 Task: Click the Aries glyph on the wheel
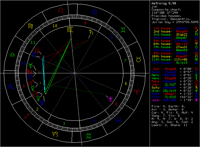point(136,92)
